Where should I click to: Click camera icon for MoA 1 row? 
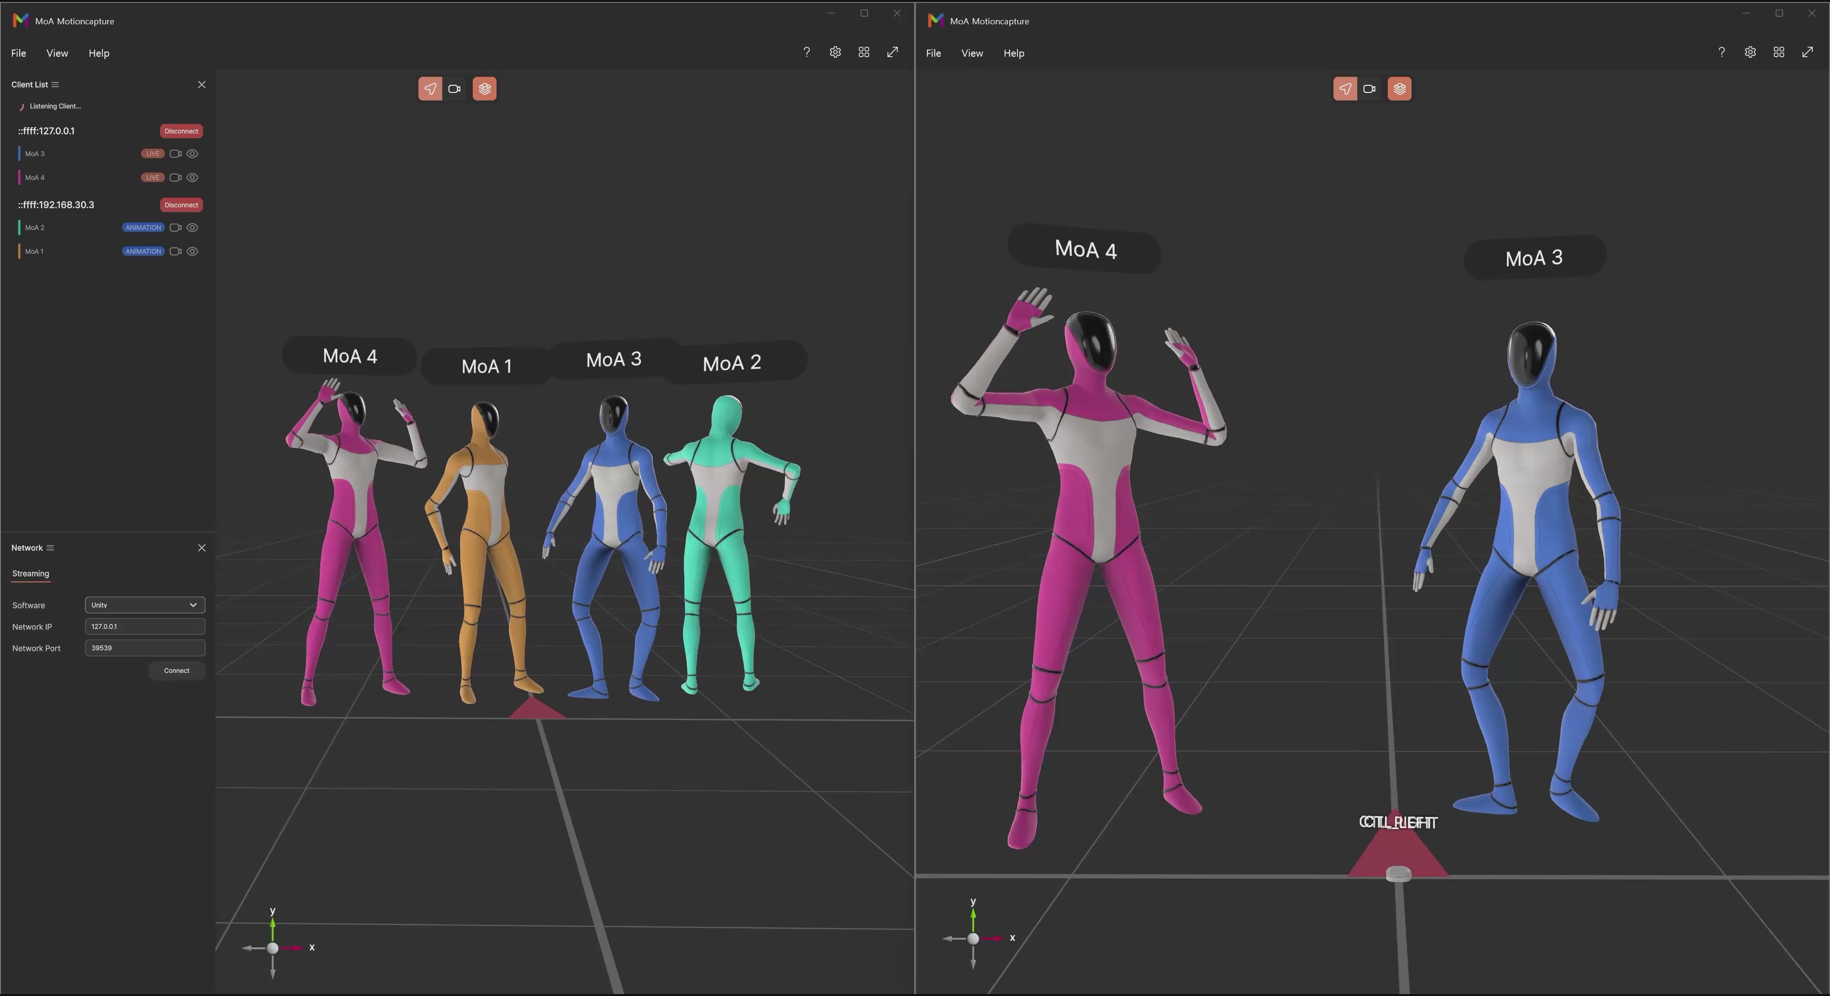(x=175, y=252)
